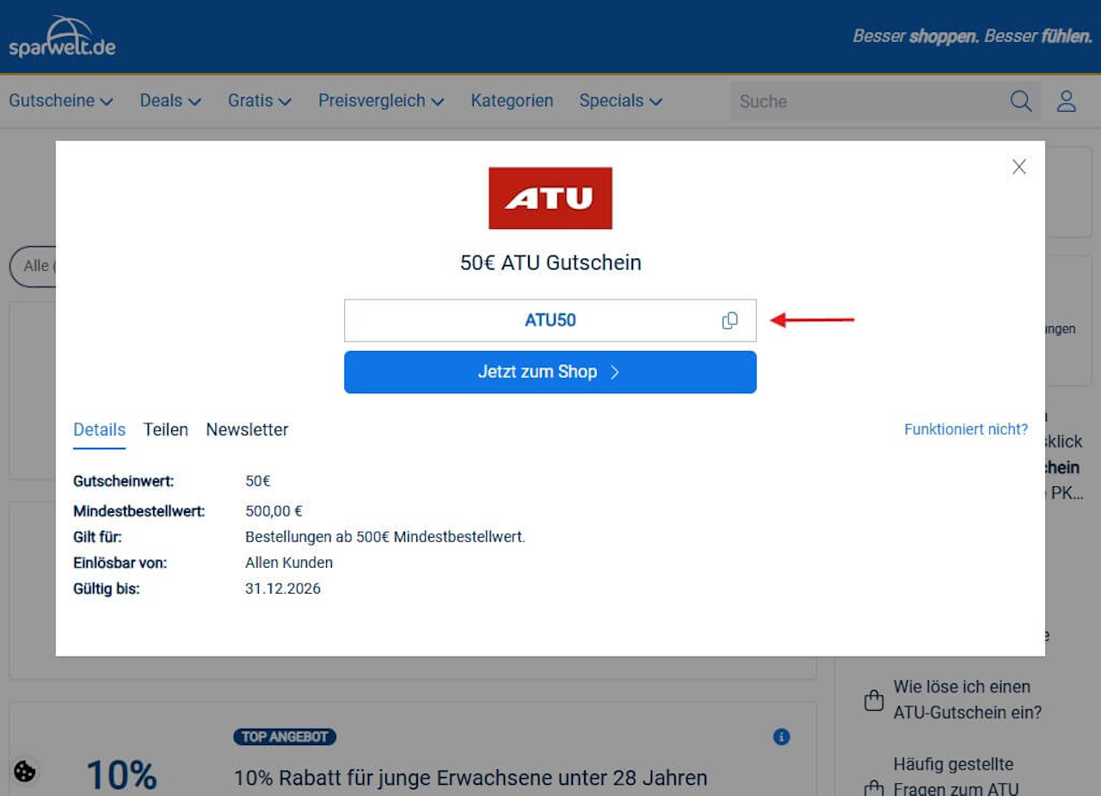Click the sparwelt.de logo

(62, 36)
